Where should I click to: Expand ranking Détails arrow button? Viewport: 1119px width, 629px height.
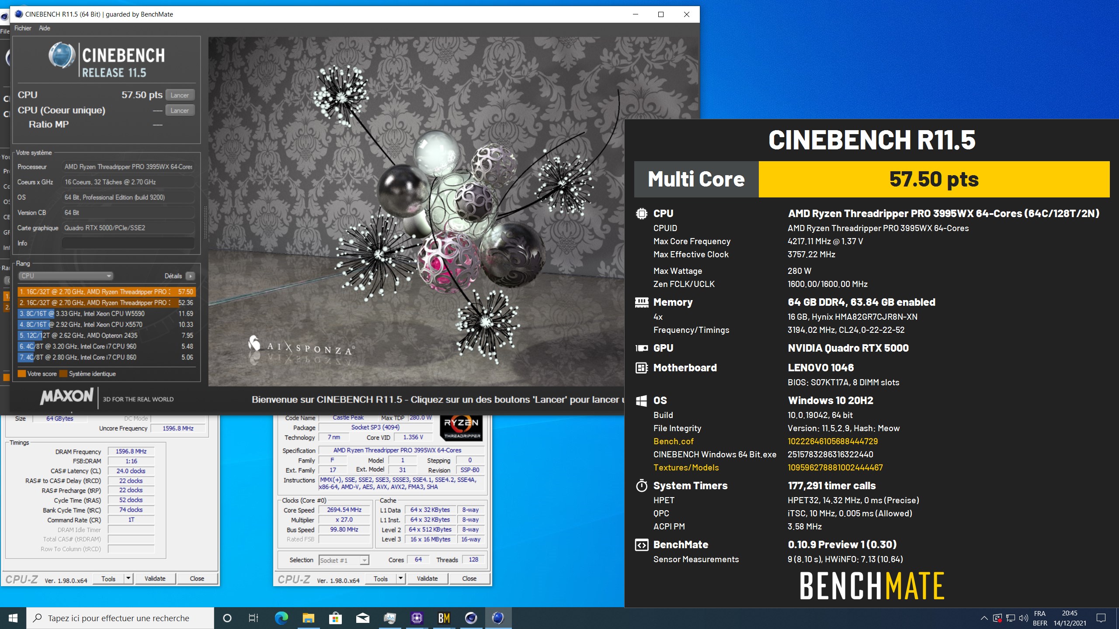click(x=190, y=276)
